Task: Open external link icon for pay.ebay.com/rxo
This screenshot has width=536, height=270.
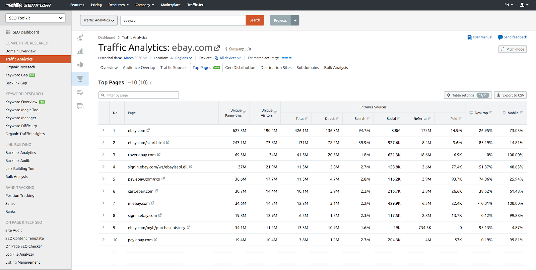Action: coord(163,179)
